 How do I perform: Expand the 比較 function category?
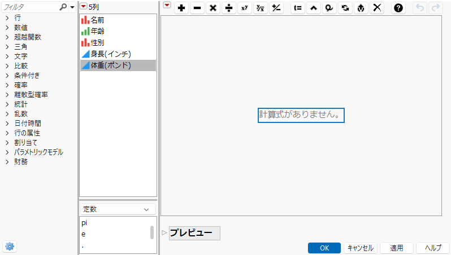tap(7, 66)
